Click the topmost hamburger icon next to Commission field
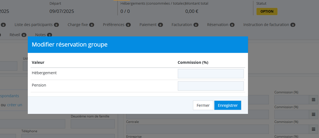Screen dimensions: 319x138 tap(313, 100)
